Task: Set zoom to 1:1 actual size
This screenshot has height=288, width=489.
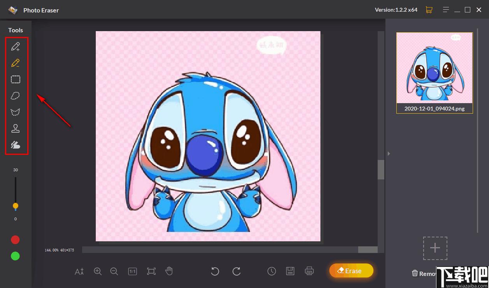Action: (132, 271)
